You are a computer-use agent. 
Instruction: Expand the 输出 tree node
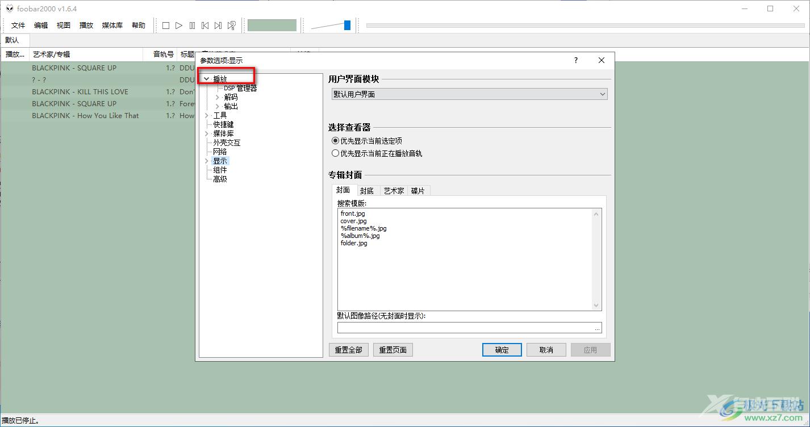coord(218,106)
